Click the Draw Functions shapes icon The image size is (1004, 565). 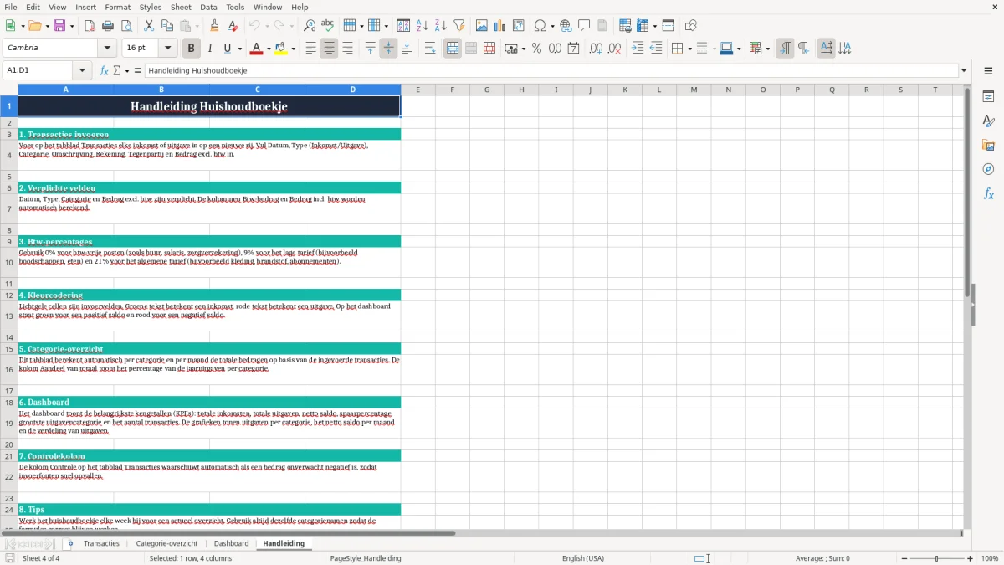(691, 26)
